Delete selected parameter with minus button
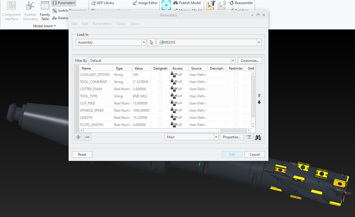 (87, 137)
